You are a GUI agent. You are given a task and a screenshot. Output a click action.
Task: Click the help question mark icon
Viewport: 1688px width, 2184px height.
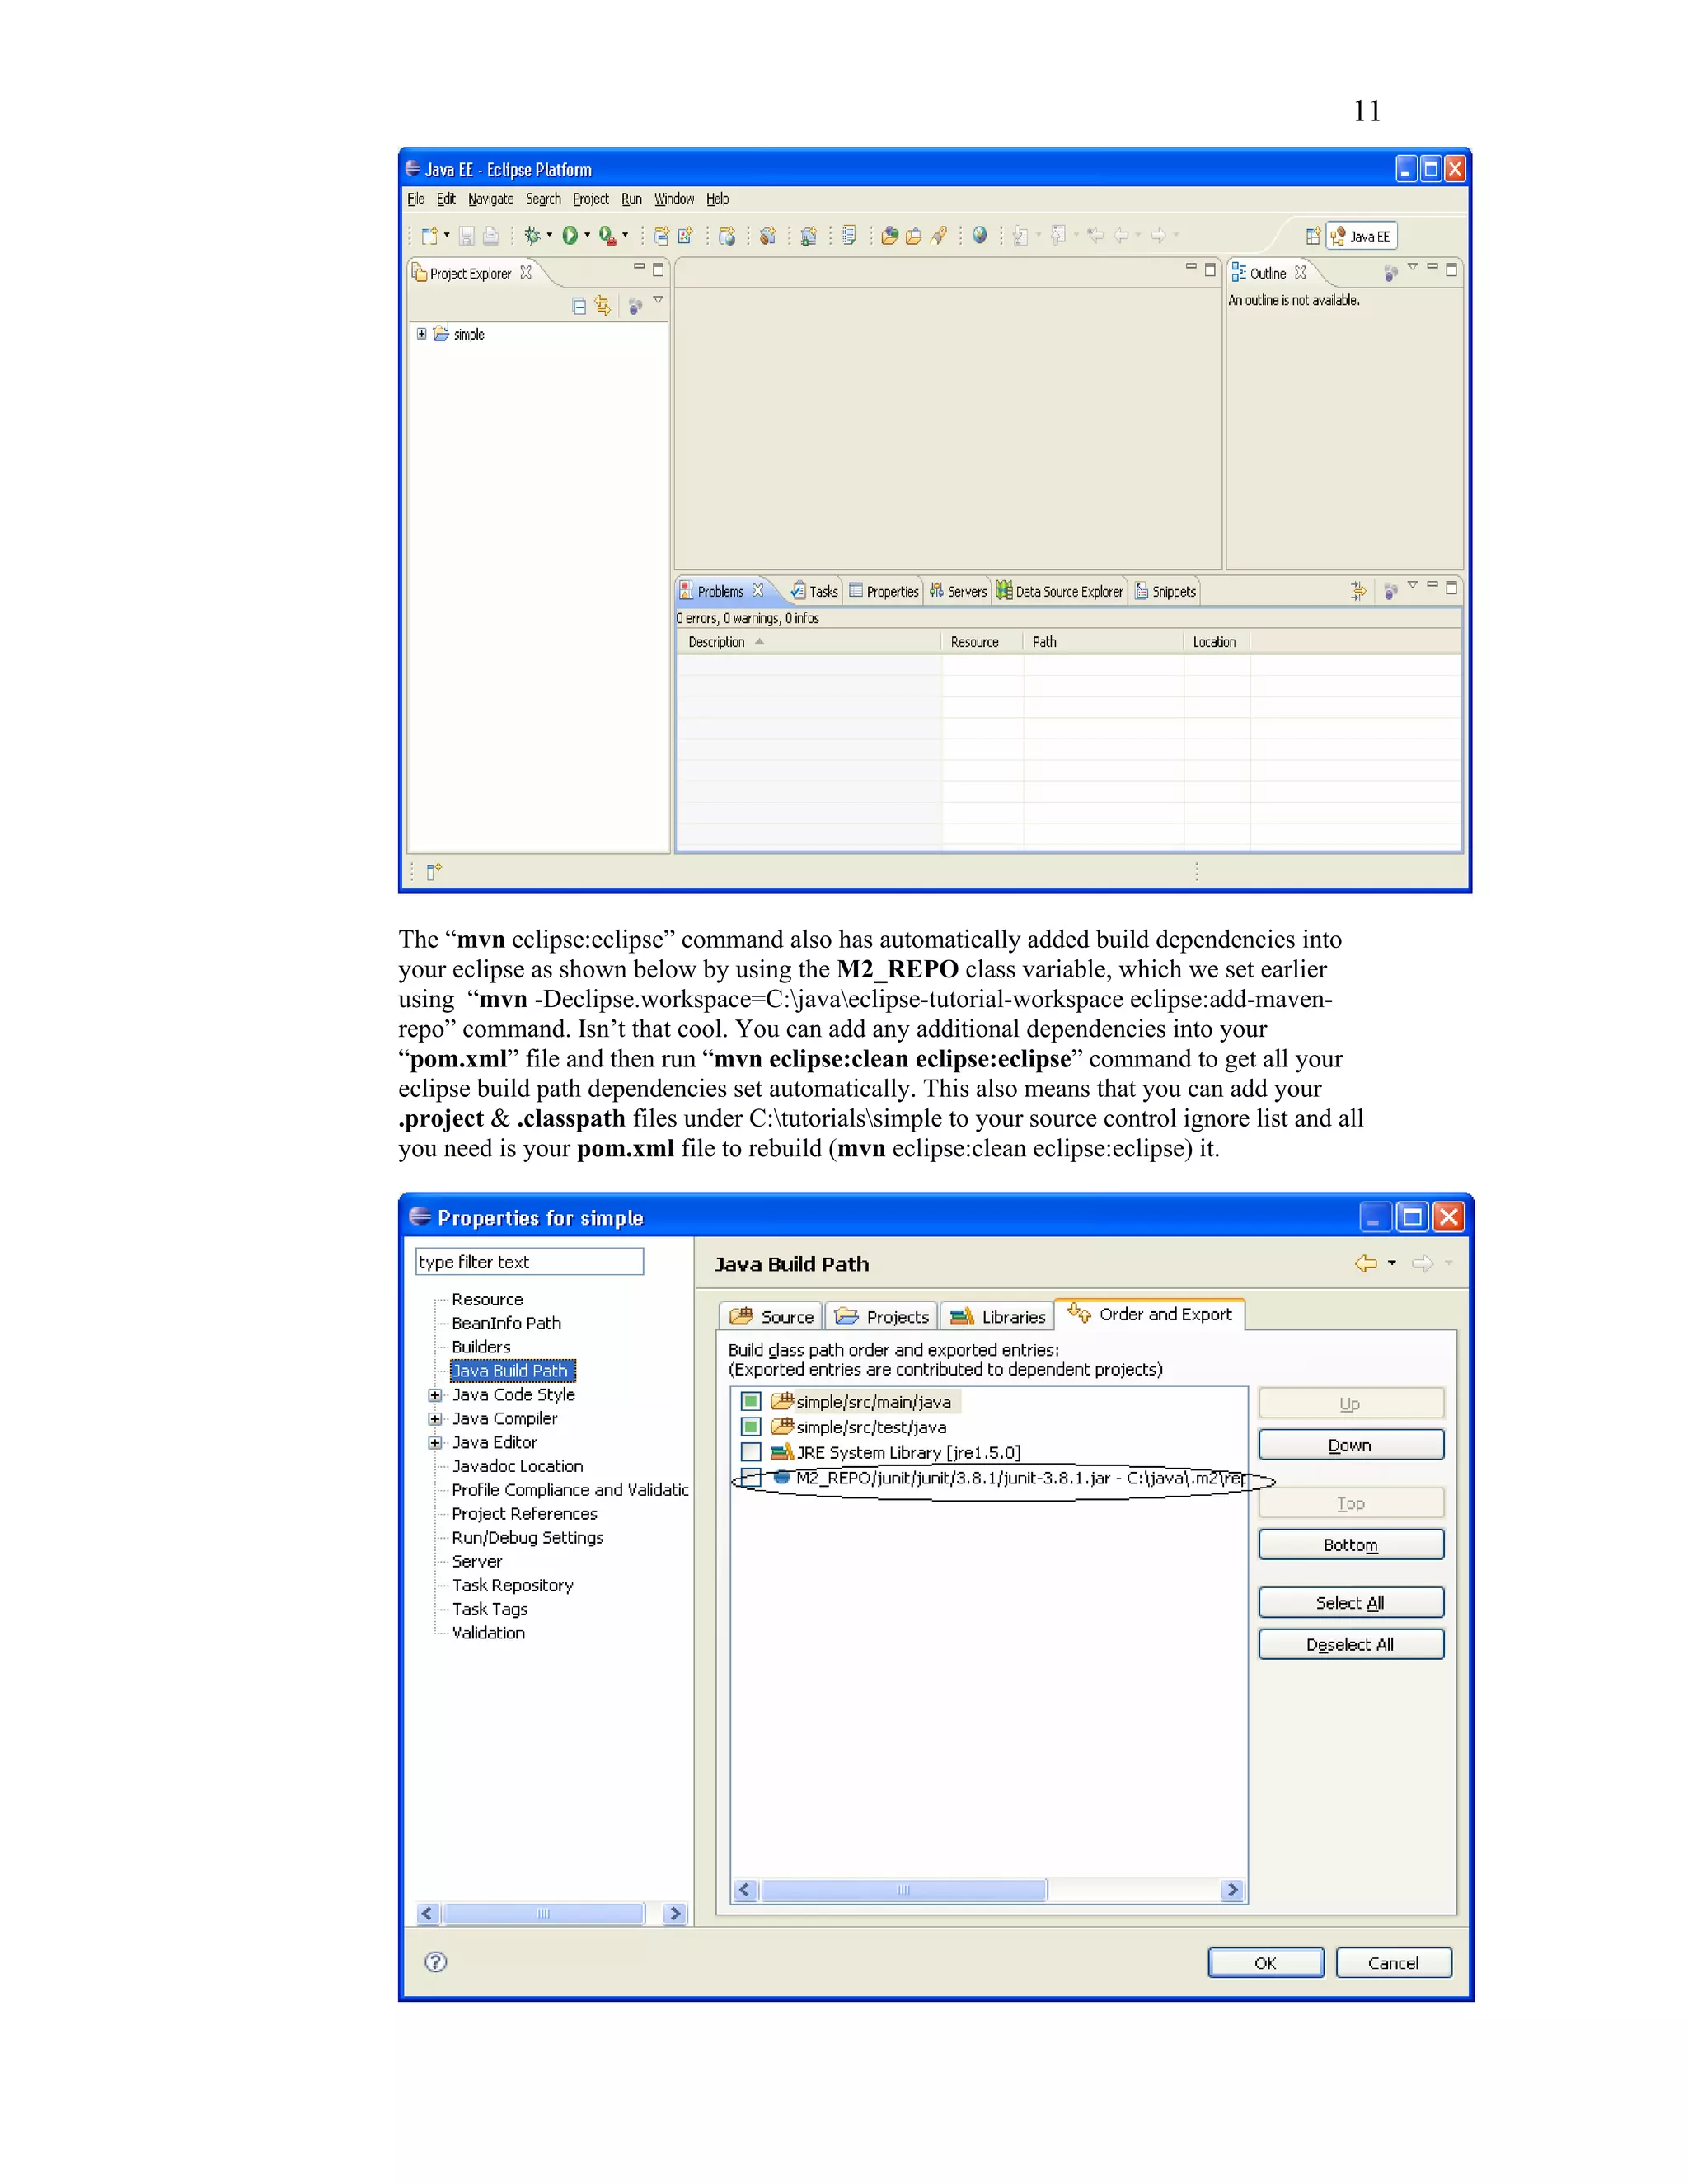436,1962
